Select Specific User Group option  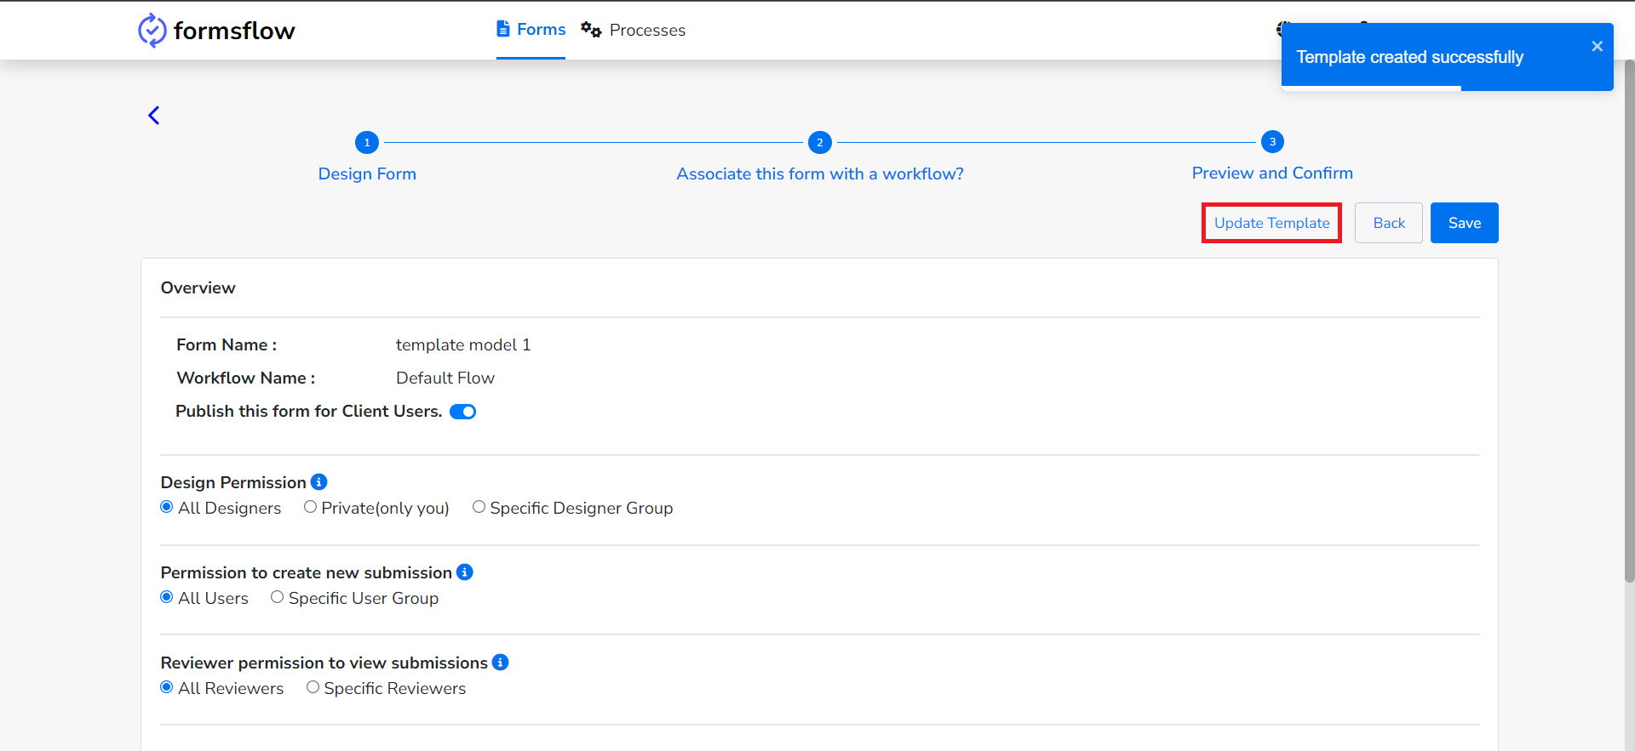(278, 597)
